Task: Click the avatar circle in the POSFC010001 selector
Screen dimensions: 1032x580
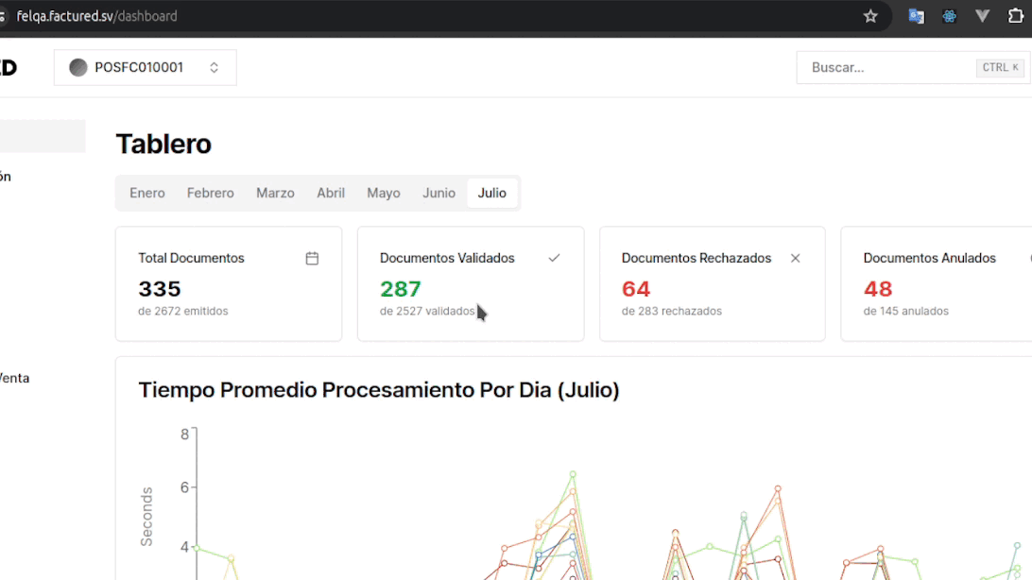Action: tap(77, 67)
